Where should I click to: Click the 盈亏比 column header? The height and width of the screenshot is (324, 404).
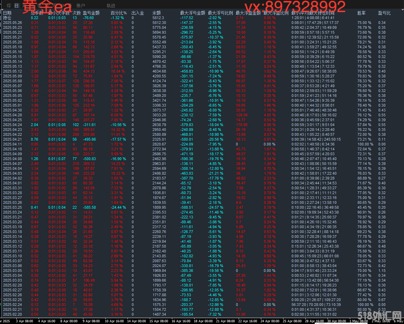click(x=384, y=13)
